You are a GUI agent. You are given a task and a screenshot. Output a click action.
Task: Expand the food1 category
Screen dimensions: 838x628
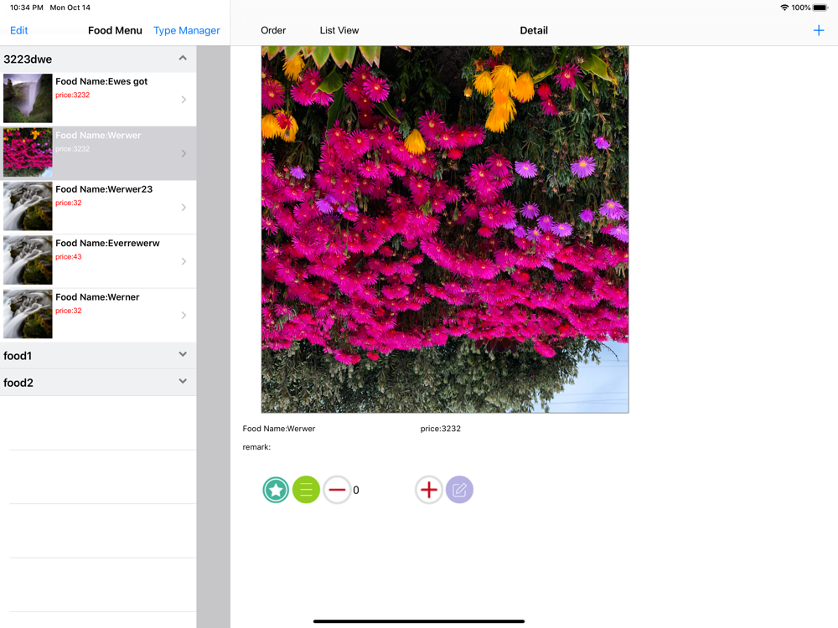pos(183,355)
